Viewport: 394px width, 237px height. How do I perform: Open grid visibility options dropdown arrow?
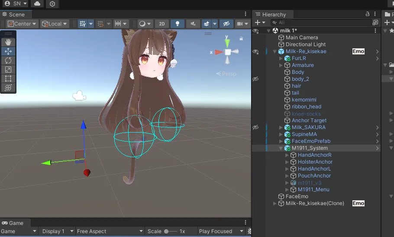(91, 24)
